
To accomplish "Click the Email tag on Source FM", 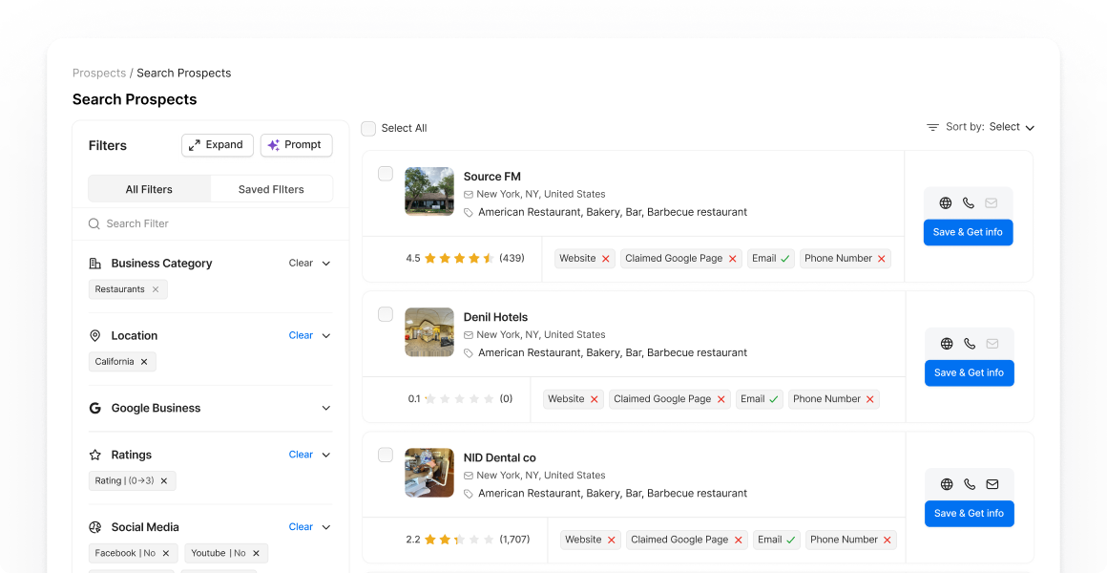I will point(771,259).
